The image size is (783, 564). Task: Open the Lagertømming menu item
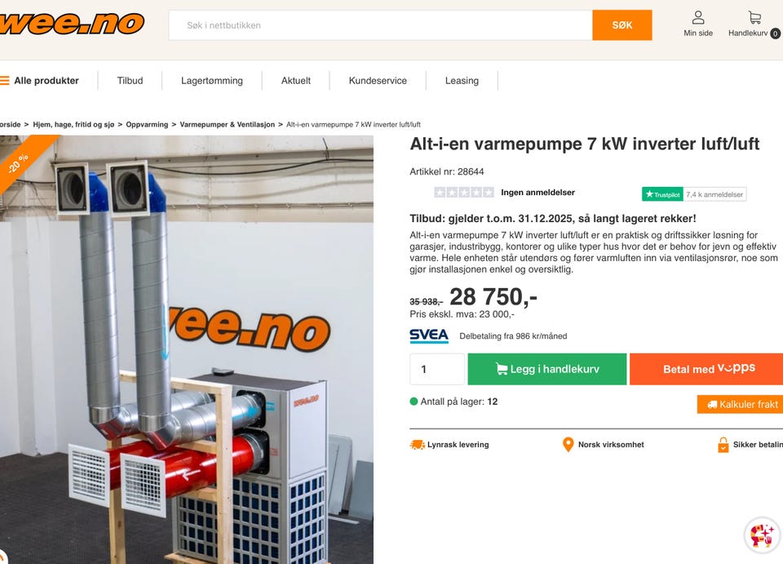tap(212, 81)
